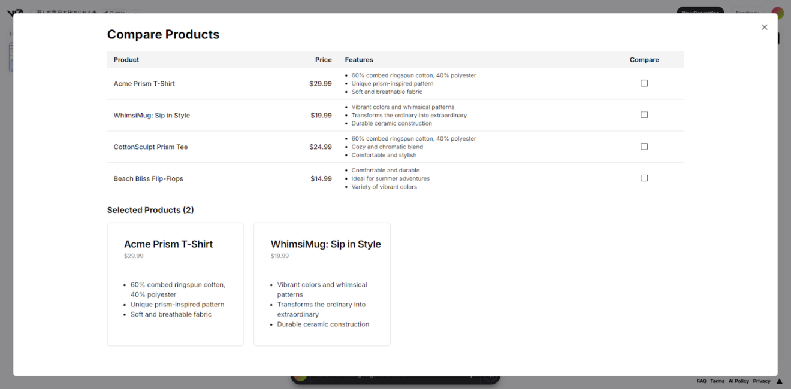
Task: Open the Terms link
Action: (x=717, y=381)
